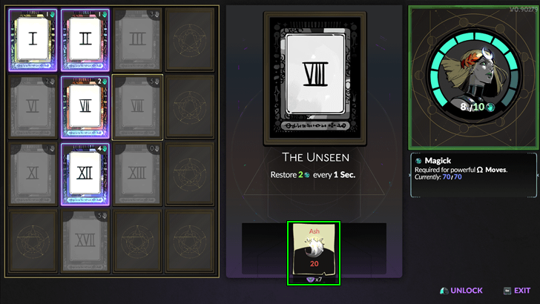Click the gem icon beside x7
Screen dimensions: 540x304
310,280
